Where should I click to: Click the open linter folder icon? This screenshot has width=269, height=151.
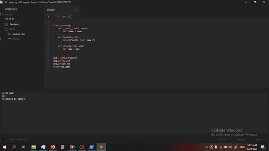click(7, 29)
